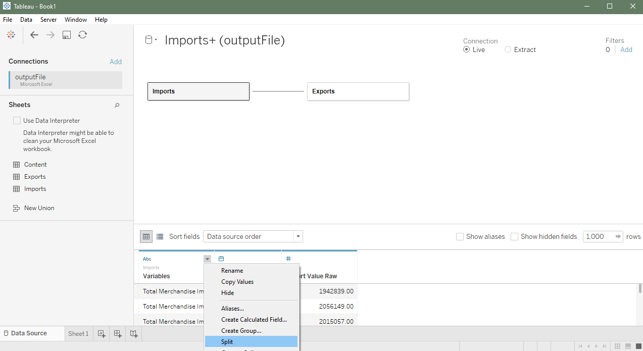
Task: Switch to metadata list view icon
Action: tap(160, 236)
